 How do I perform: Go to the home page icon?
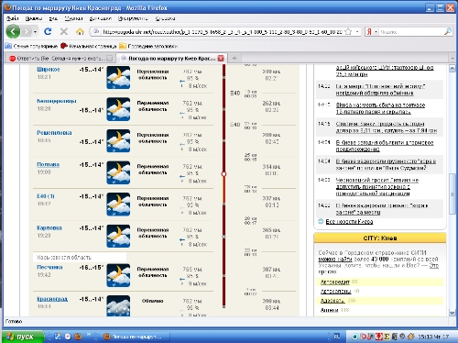click(x=80, y=31)
